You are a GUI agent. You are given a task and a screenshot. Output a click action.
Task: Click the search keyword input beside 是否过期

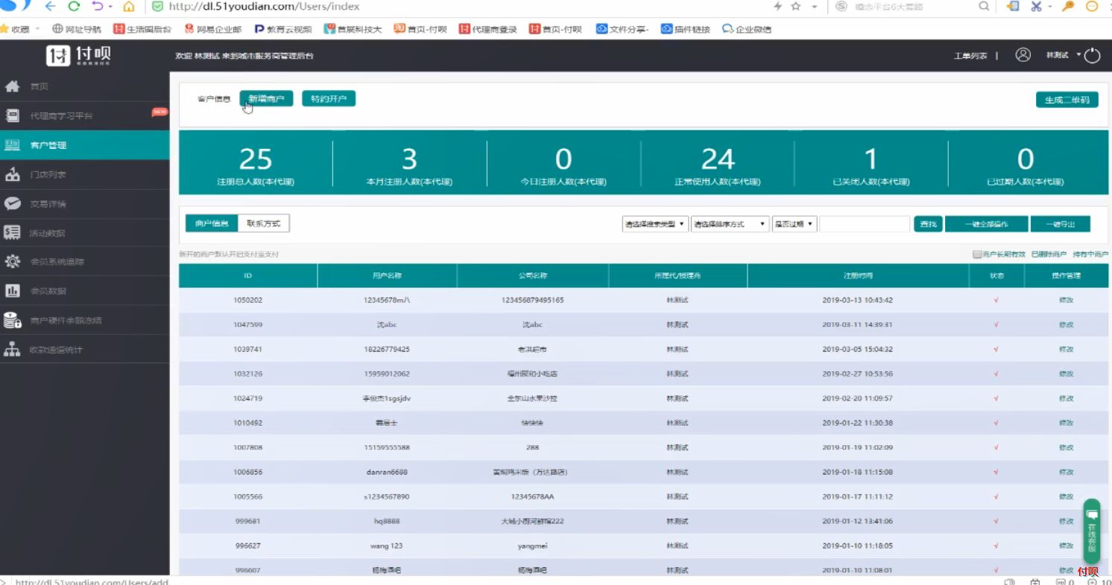point(865,224)
